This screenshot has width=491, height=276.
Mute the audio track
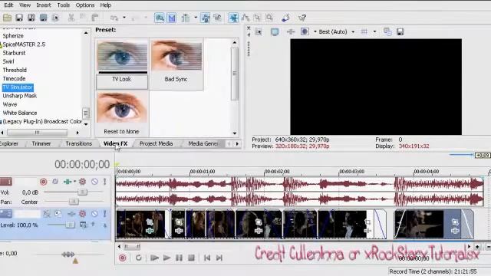94,182
